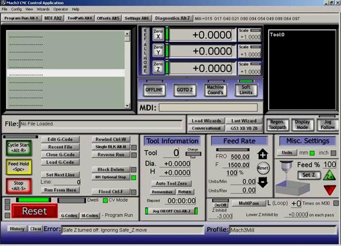Screen dimensions: 341x246
Task: Click the round feed rate Reset button
Action: [263, 168]
